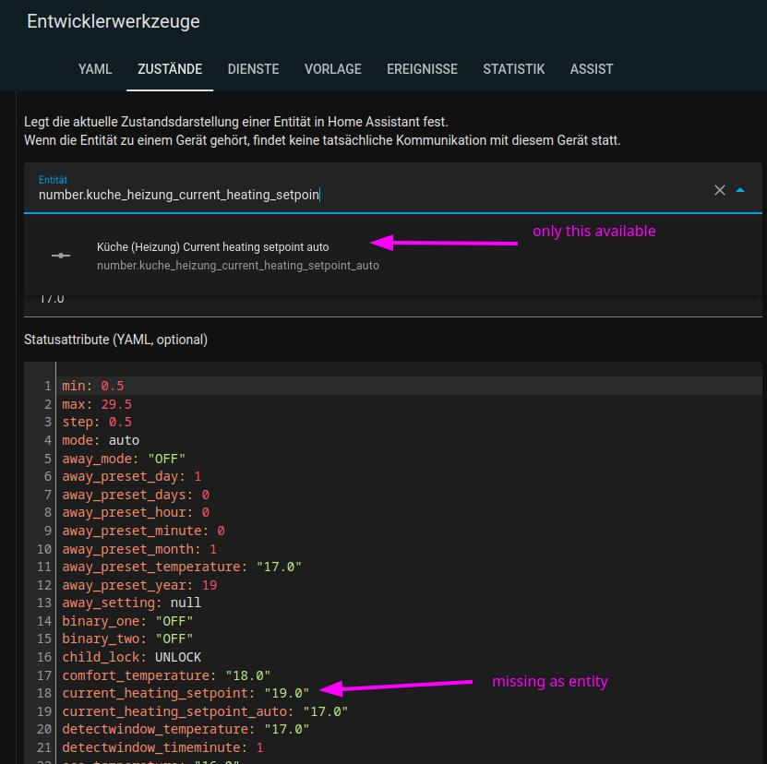This screenshot has height=764, width=767.
Task: Switch to the VORLAGE tab
Action: (x=333, y=69)
